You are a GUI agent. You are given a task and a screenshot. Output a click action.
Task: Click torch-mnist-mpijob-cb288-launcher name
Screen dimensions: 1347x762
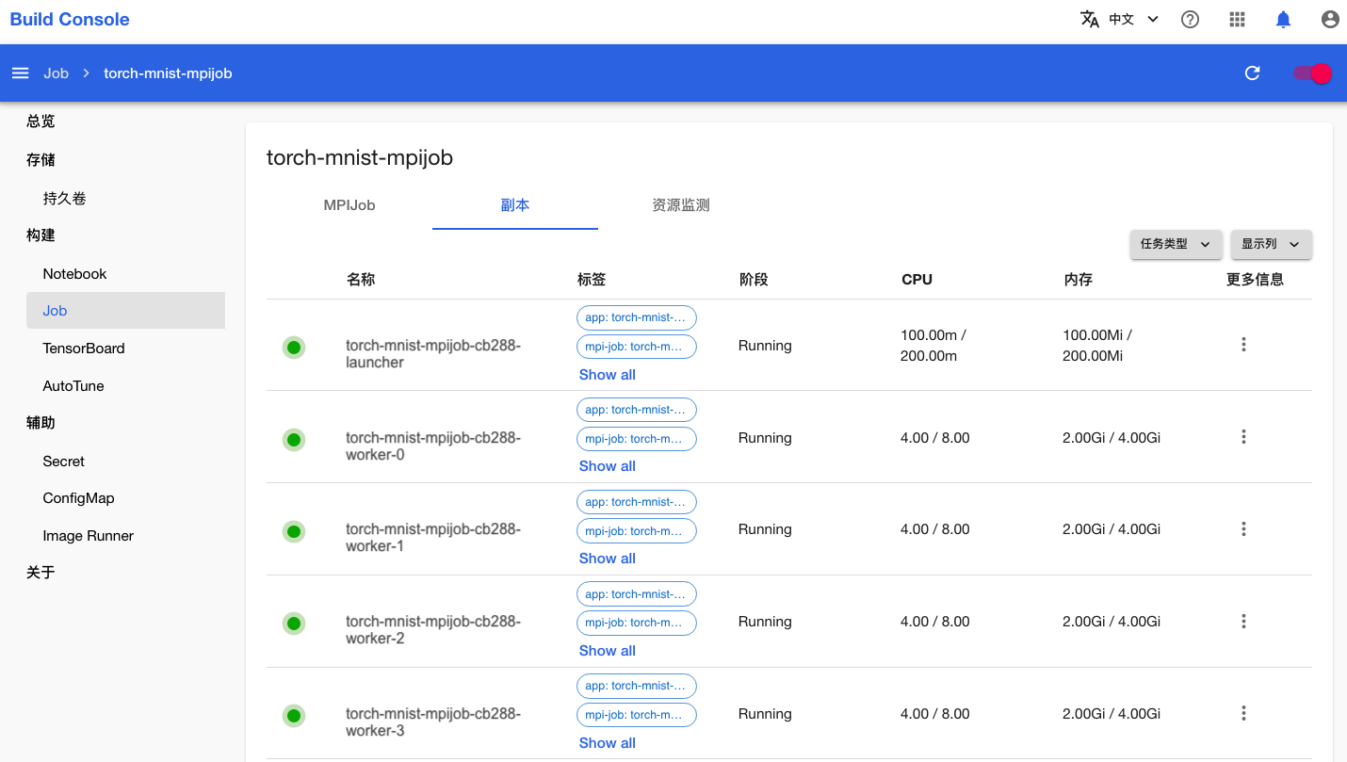coord(433,354)
